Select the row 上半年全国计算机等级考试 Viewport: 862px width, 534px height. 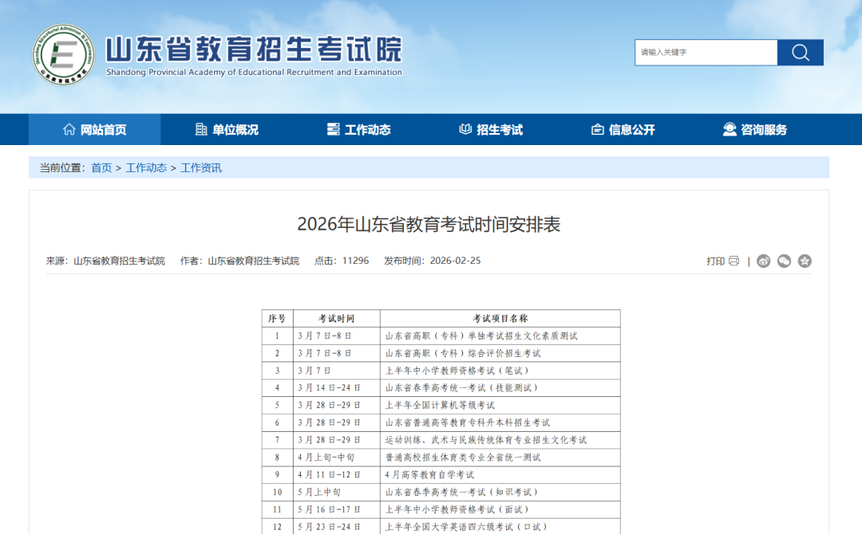click(x=441, y=405)
